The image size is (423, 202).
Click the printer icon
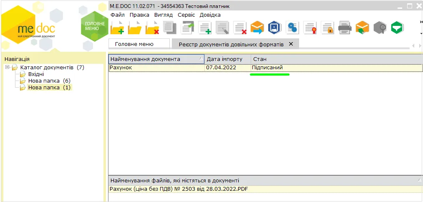point(345,27)
